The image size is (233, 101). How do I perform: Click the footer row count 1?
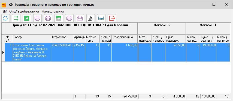pyautogui.click(x=79, y=96)
